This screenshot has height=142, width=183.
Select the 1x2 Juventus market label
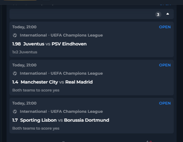(25, 52)
